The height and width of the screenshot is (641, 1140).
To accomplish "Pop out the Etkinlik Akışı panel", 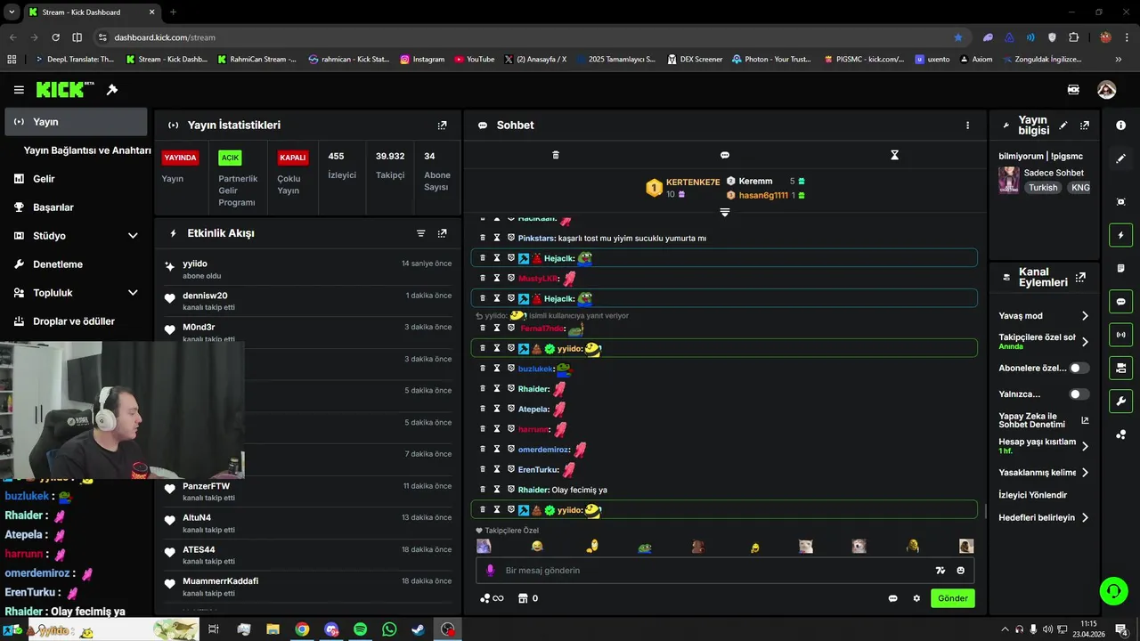I will tap(443, 233).
